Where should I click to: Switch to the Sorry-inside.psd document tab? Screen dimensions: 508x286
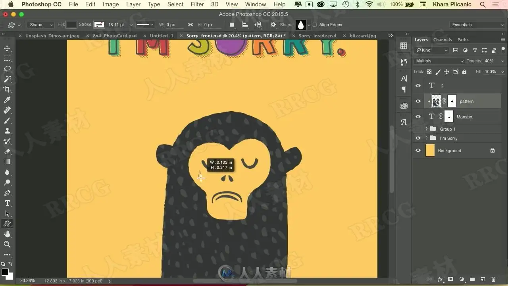point(317,36)
